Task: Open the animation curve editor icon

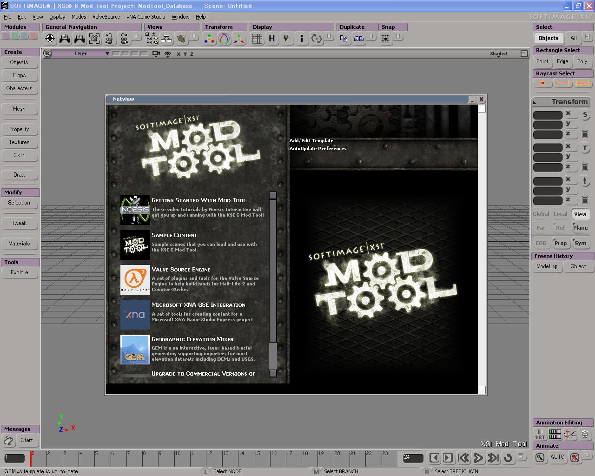Action: 570,434
